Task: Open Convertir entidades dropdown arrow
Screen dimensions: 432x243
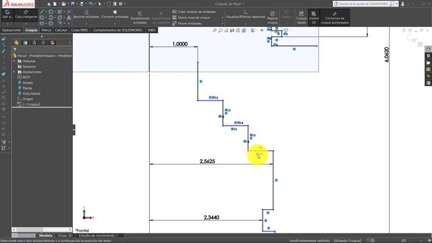Action: tap(115, 24)
